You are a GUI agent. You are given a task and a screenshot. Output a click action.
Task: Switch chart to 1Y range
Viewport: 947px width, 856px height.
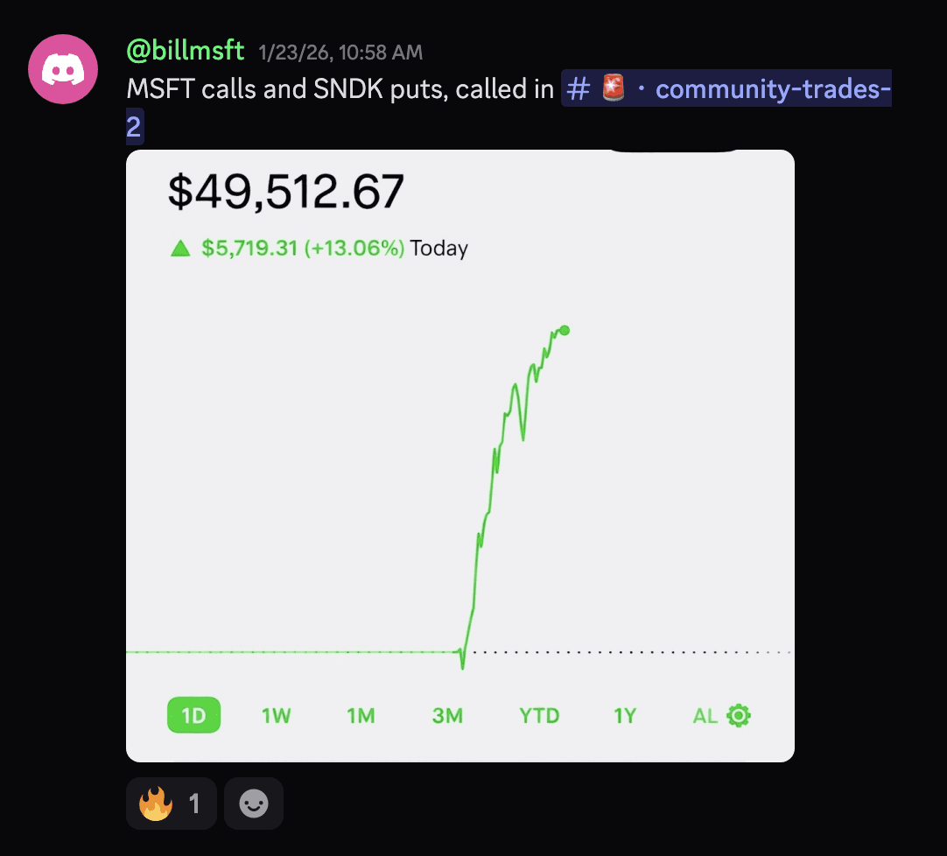pos(625,716)
